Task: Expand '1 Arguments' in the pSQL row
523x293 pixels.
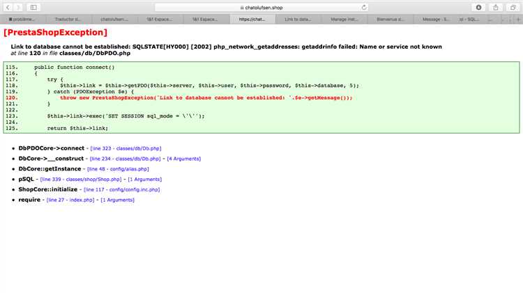Action: 145,180
